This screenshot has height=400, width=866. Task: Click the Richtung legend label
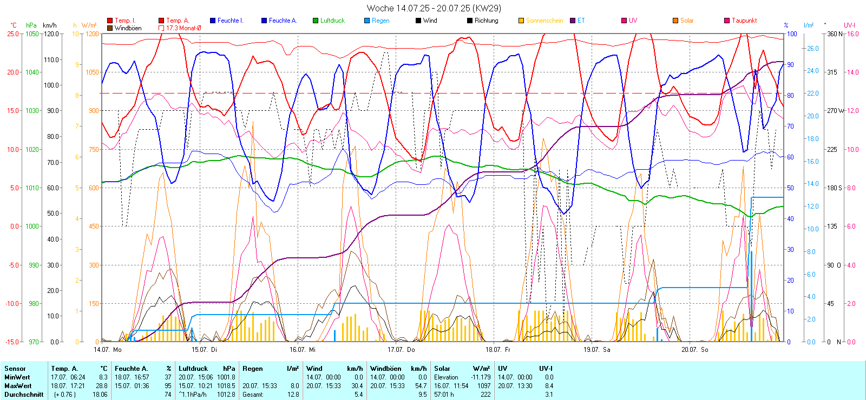(x=486, y=21)
